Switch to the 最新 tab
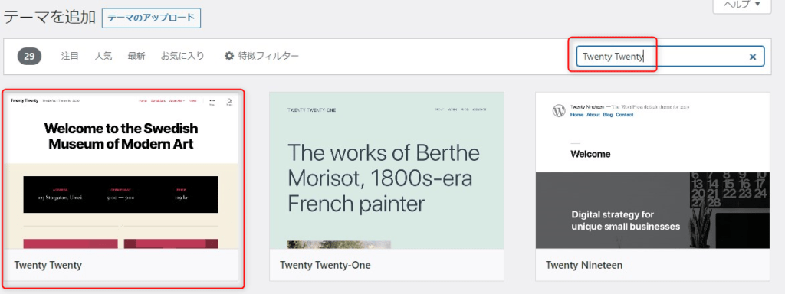The height and width of the screenshot is (294, 785). [x=136, y=56]
